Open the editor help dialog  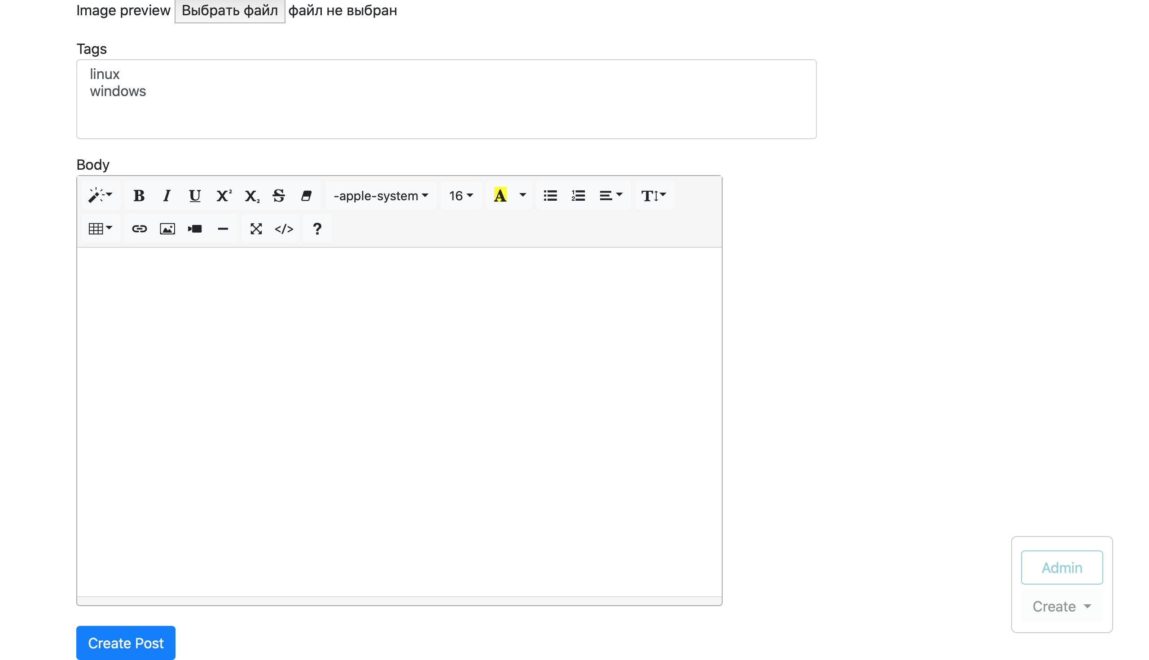[317, 229]
